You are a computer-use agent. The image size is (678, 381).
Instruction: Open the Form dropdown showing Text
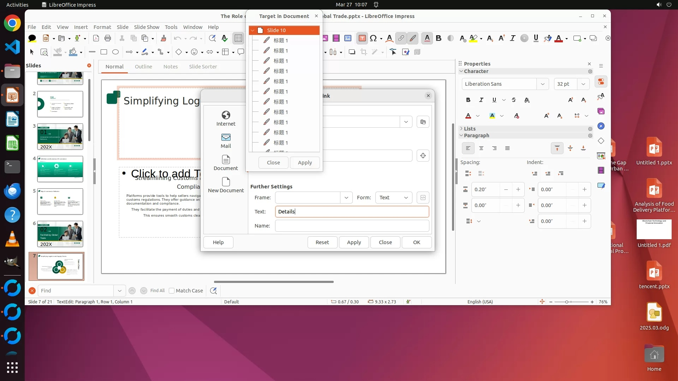[x=393, y=198]
